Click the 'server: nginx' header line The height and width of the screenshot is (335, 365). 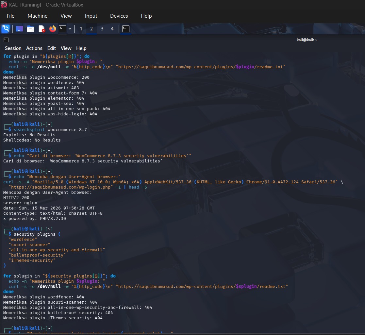pyautogui.click(x=20, y=203)
